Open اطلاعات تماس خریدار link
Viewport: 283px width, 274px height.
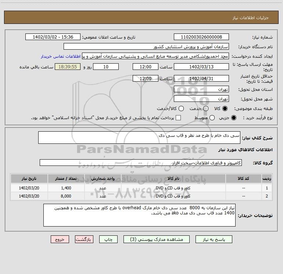61,56
